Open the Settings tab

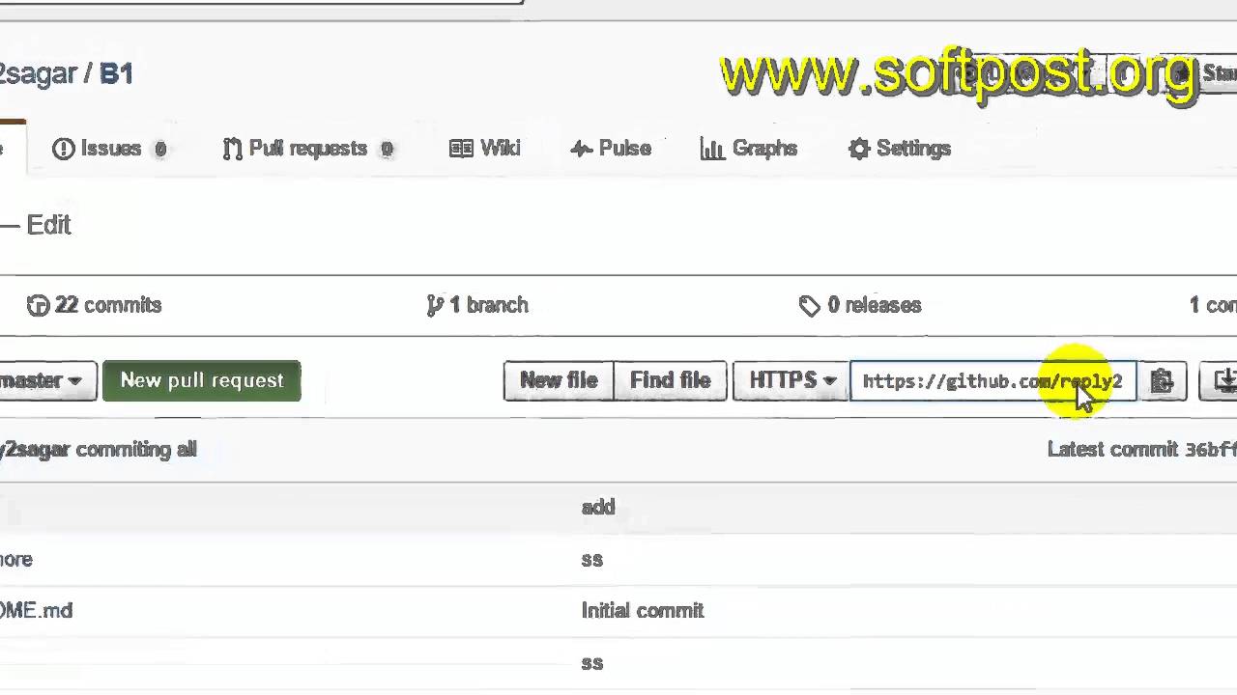pos(900,149)
